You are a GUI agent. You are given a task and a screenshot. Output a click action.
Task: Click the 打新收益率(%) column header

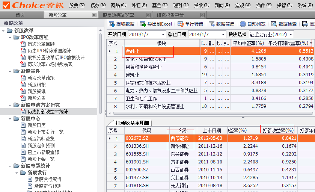click(x=278, y=130)
